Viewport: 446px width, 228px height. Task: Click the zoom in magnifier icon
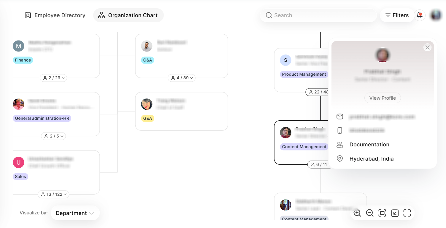click(x=357, y=213)
